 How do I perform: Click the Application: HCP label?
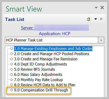[55, 34]
